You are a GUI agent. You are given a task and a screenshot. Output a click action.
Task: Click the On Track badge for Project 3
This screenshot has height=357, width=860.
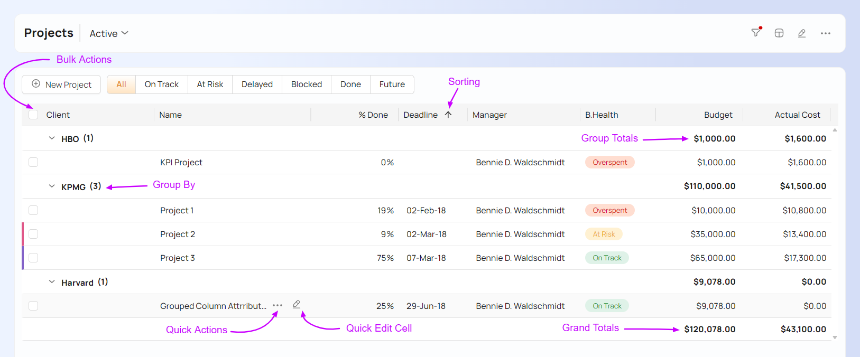(x=607, y=258)
